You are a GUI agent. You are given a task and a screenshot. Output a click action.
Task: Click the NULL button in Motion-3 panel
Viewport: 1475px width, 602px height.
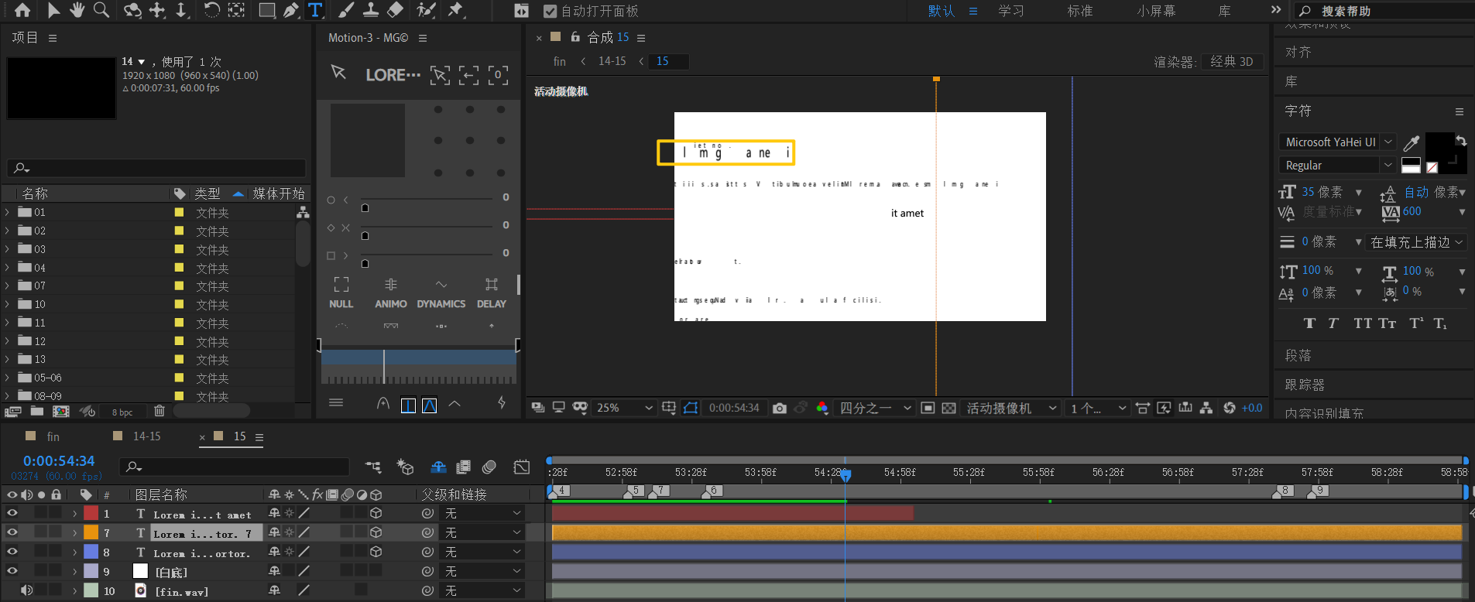click(341, 293)
